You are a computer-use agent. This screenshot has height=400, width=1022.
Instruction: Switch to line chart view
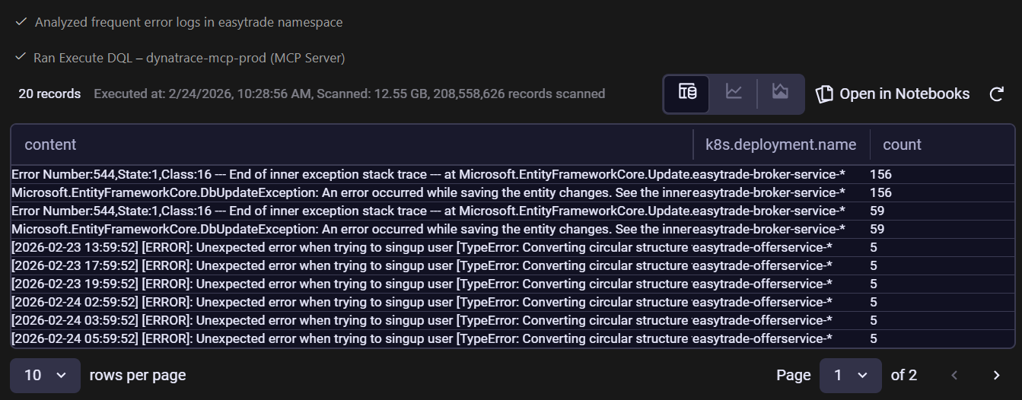tap(734, 94)
